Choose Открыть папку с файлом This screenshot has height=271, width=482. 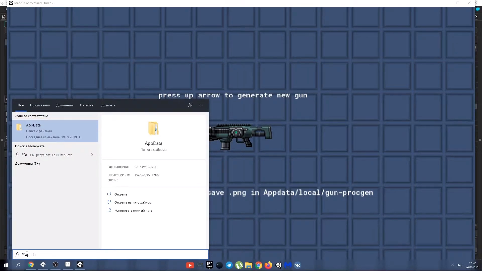tap(133, 202)
